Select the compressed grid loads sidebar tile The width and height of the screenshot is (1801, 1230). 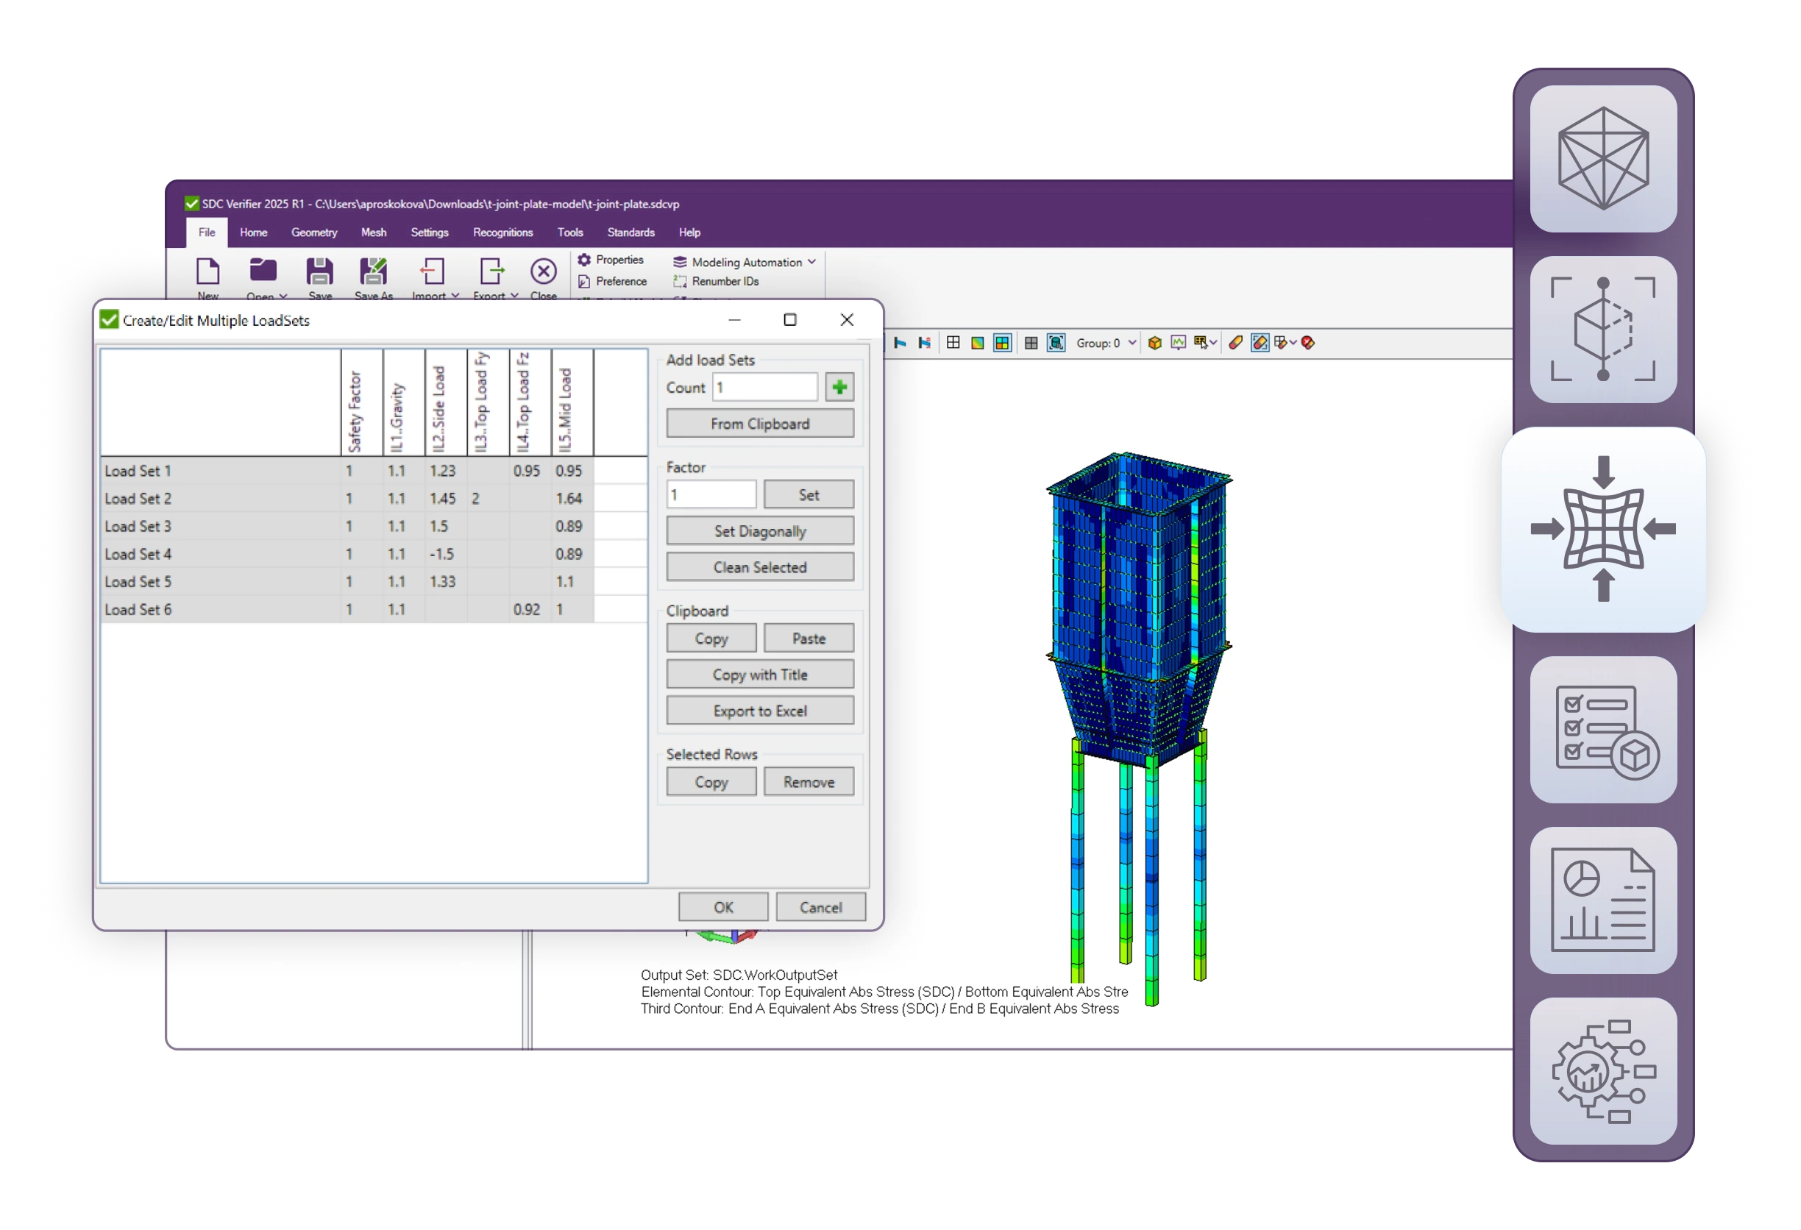[1602, 530]
